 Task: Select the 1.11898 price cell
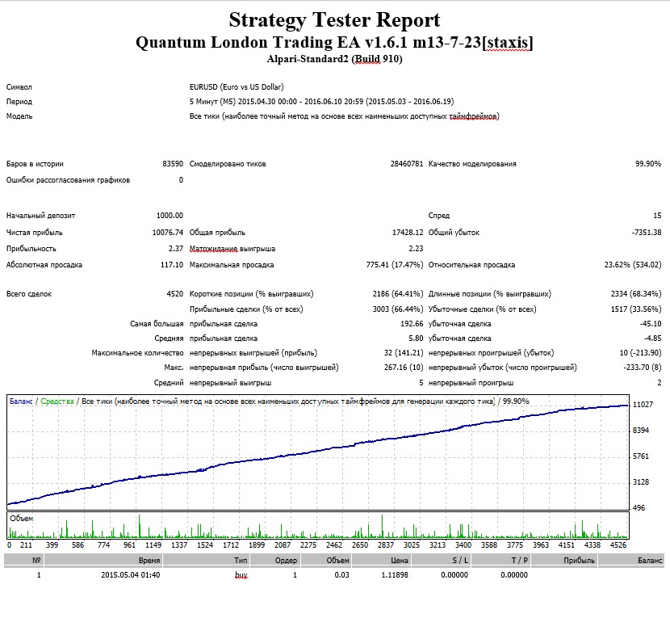[395, 575]
